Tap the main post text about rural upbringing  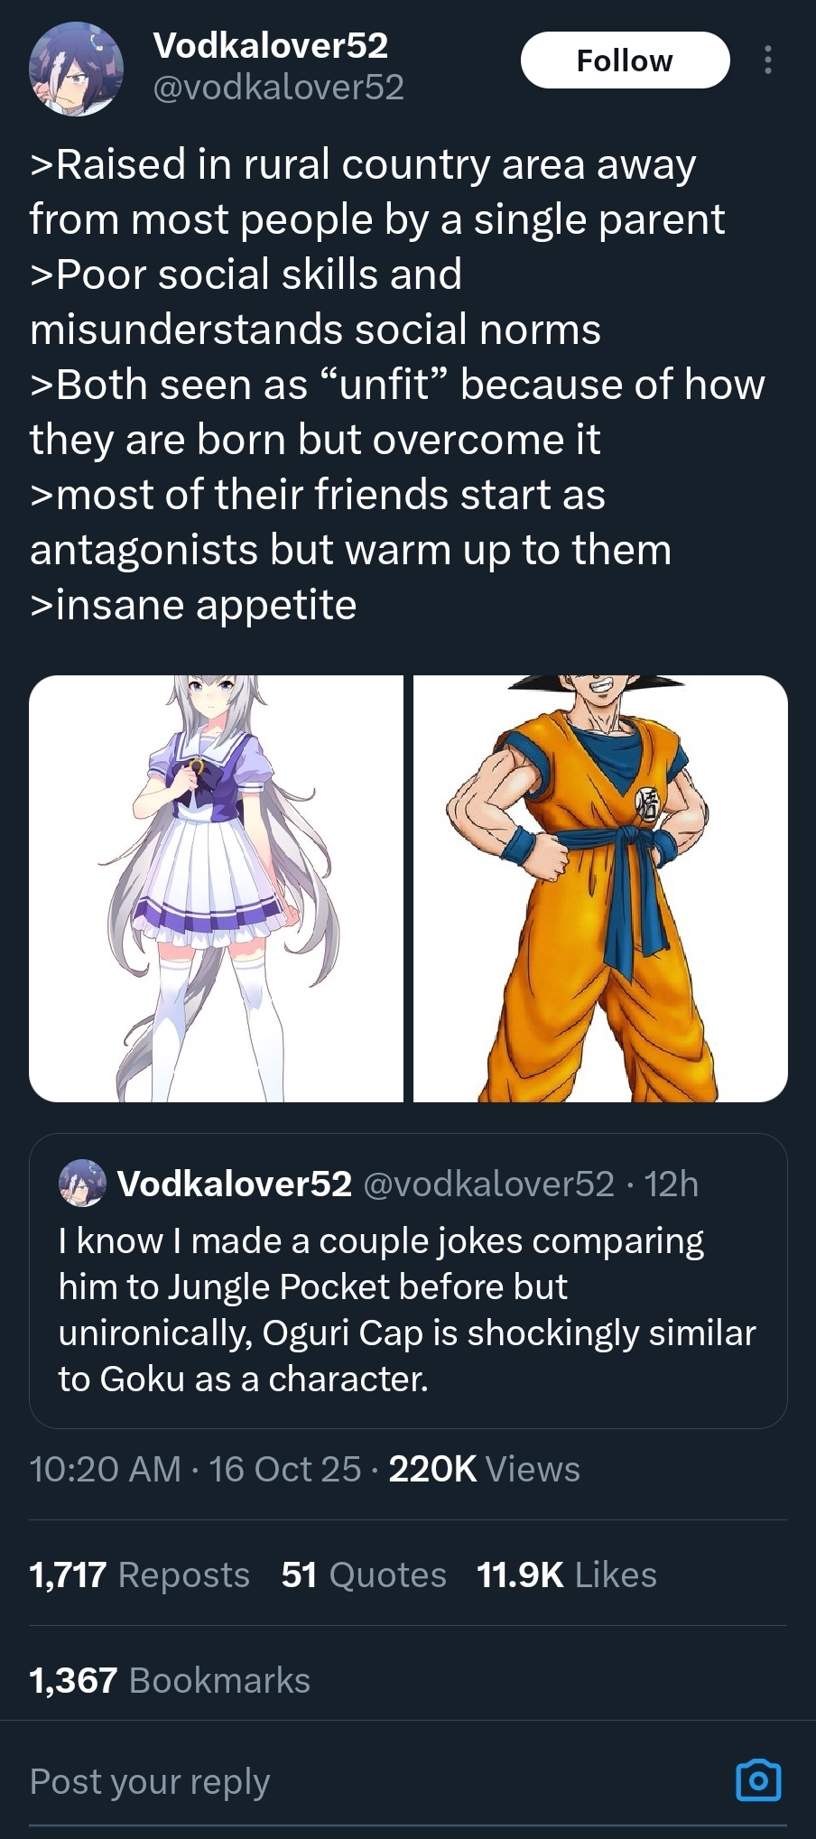click(x=397, y=384)
